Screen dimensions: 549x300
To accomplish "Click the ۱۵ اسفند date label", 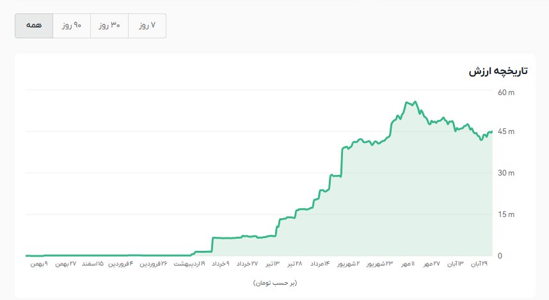I will (x=91, y=264).
